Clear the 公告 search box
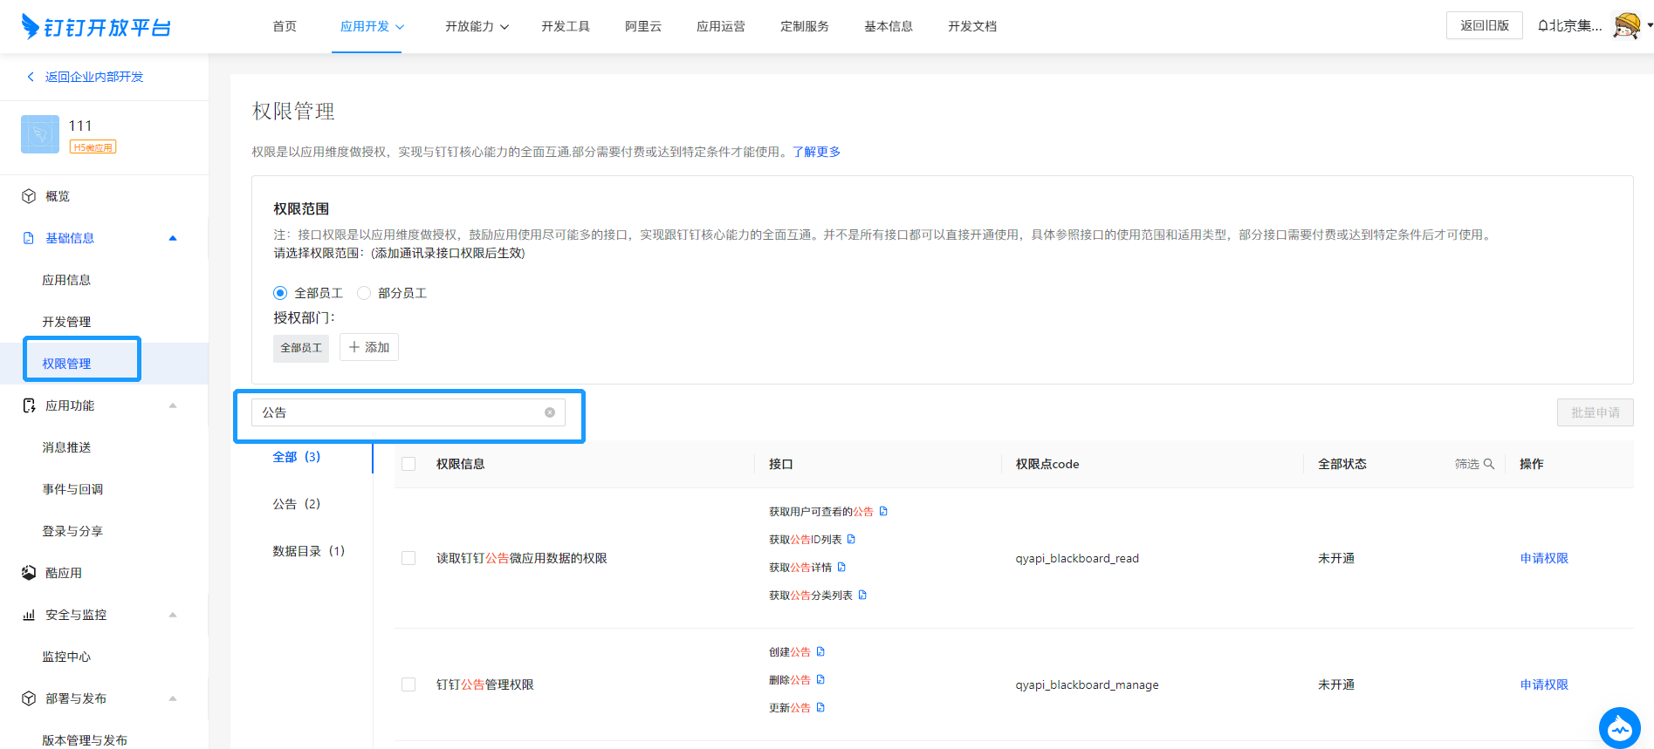 (550, 412)
